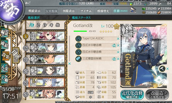Open the 入渠 (docking repair) side icon
Image resolution: width=172 pixels, height=103 pixels.
click(5, 68)
